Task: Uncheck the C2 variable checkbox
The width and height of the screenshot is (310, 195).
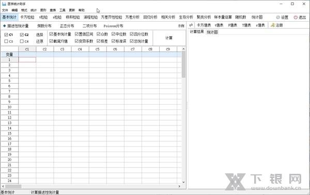Action: [22, 35]
